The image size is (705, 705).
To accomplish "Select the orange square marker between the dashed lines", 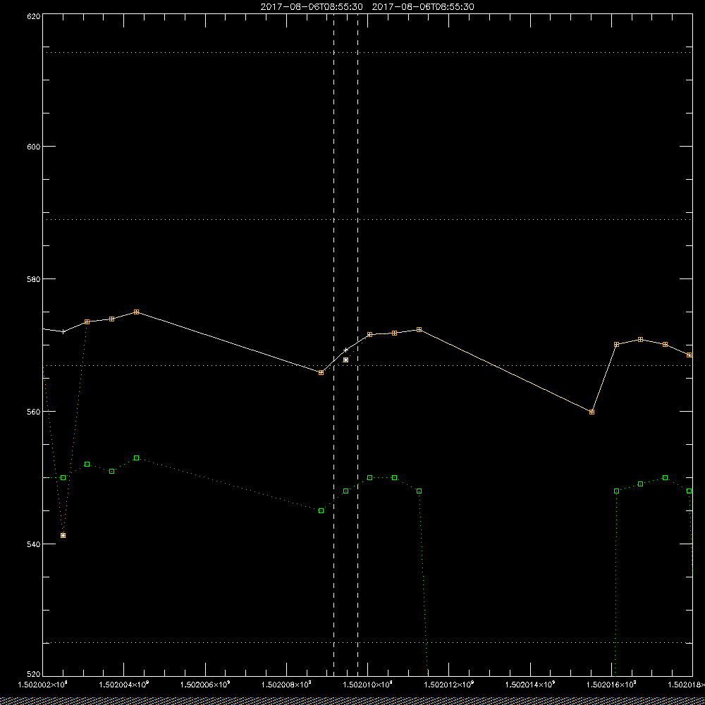I will [345, 360].
